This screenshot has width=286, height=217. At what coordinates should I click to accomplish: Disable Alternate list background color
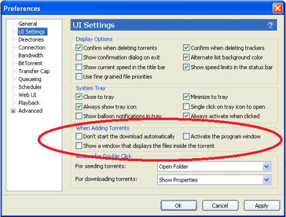pos(186,57)
